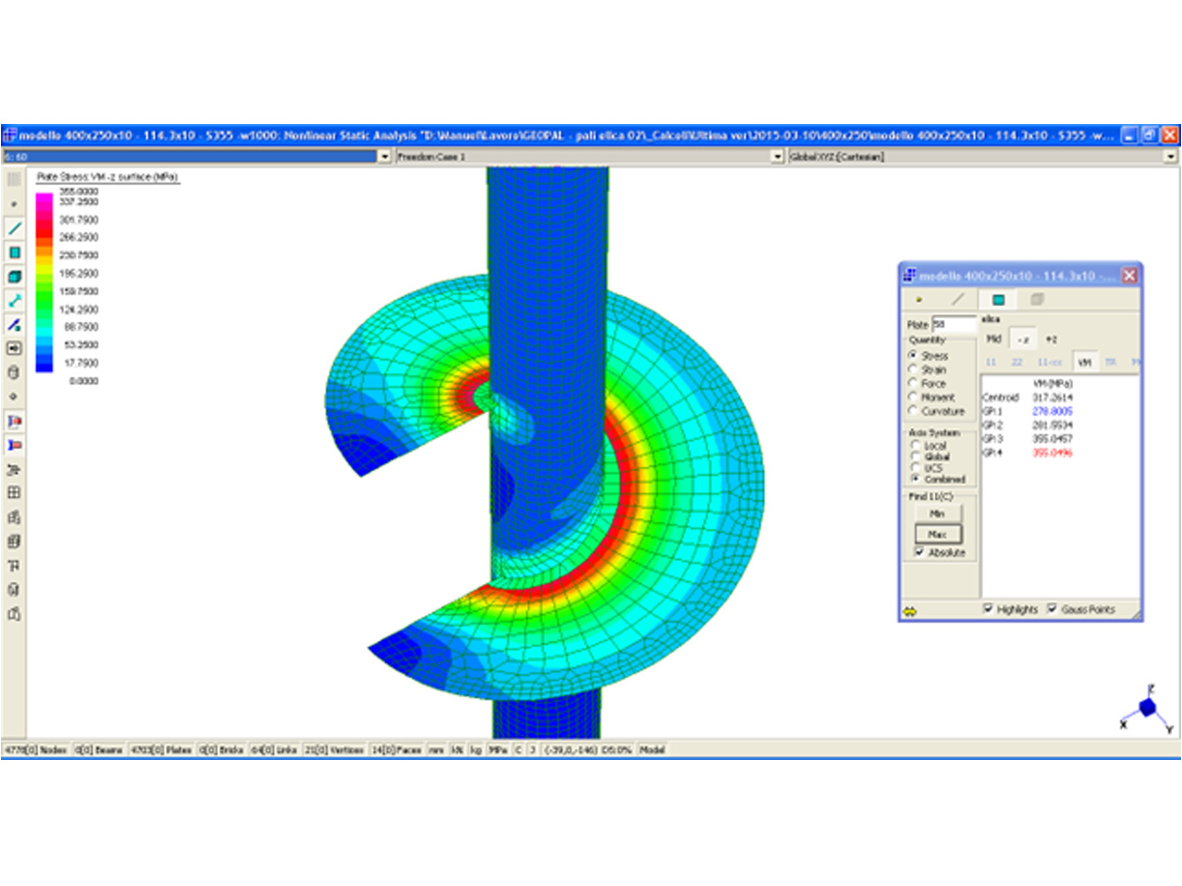Select the link element icon in left toolbar
The image size is (1182, 886).
click(14, 300)
